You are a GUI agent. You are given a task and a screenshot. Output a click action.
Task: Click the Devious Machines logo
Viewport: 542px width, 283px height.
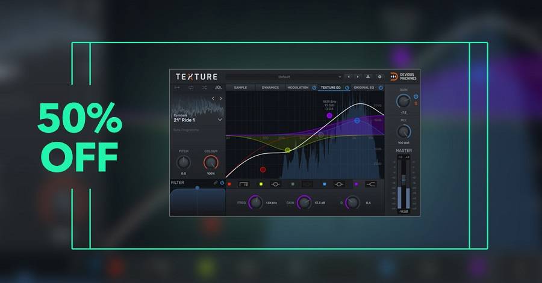point(403,77)
